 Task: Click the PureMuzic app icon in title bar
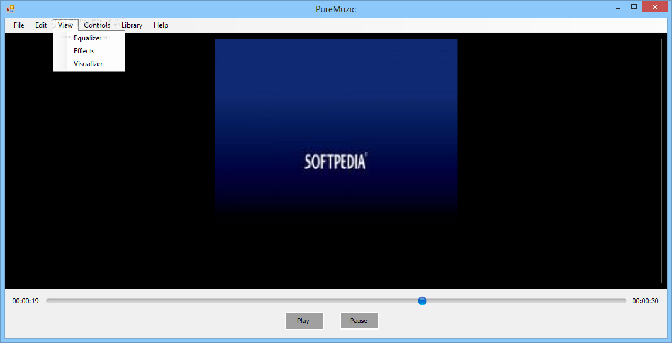click(11, 9)
